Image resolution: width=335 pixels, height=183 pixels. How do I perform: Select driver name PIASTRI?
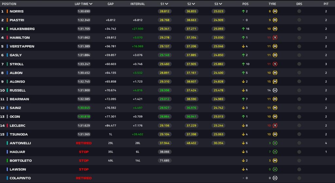click(x=17, y=20)
